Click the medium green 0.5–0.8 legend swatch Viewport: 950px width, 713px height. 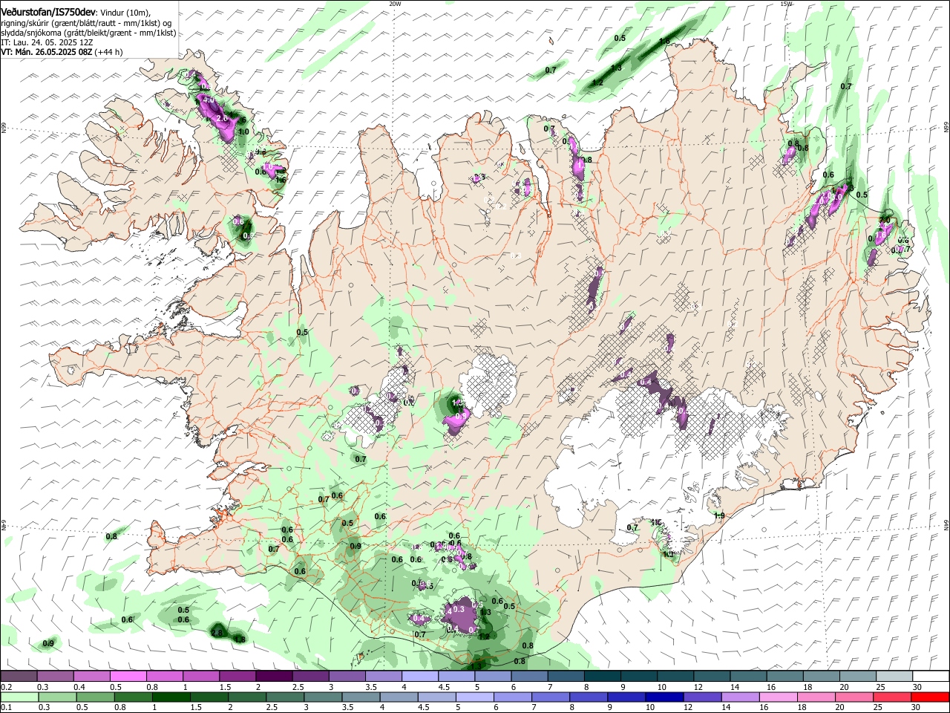coord(95,697)
